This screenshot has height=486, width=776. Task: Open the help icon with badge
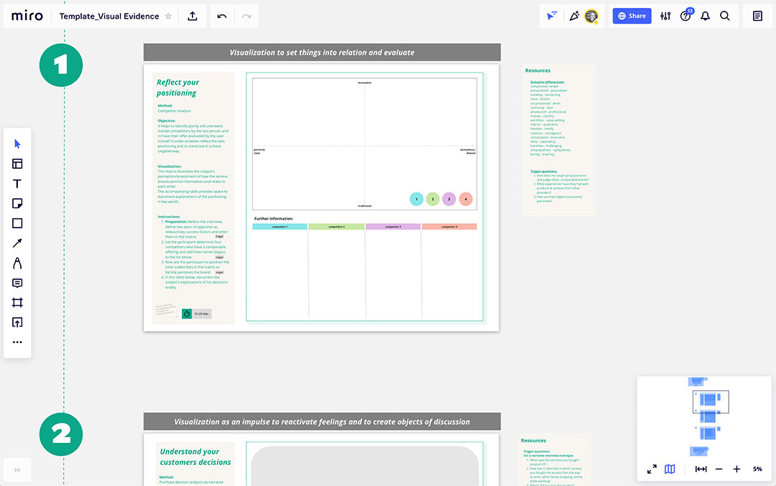685,16
